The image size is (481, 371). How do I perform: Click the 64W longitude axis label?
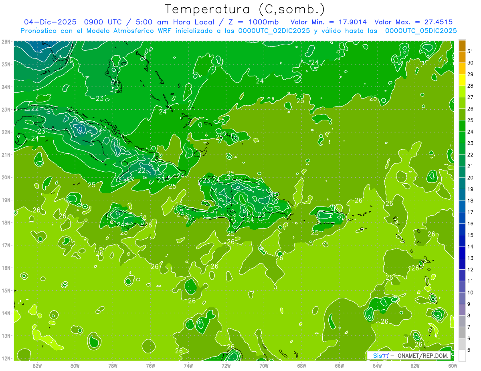pos(377,365)
